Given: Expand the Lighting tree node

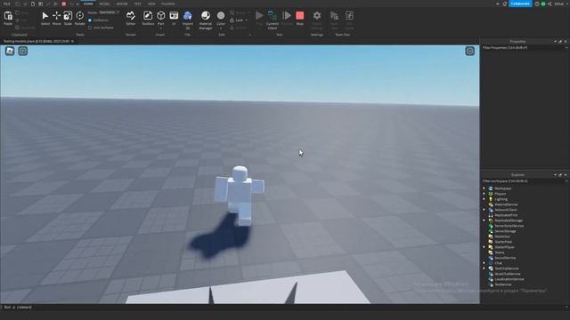Looking at the screenshot, I should pyautogui.click(x=484, y=199).
